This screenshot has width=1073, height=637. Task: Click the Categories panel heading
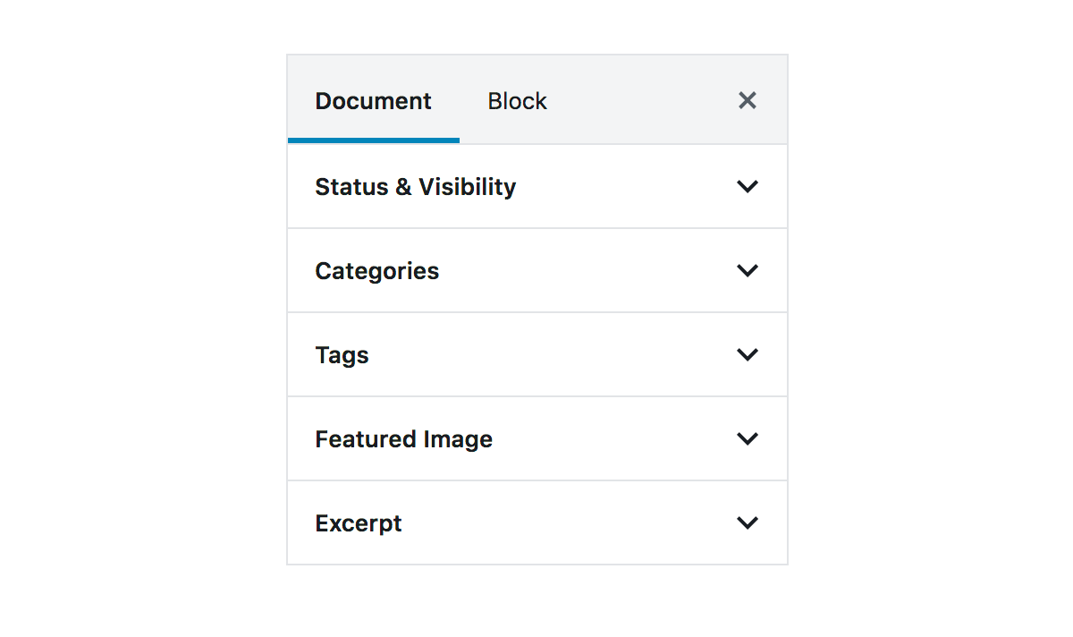click(x=376, y=270)
